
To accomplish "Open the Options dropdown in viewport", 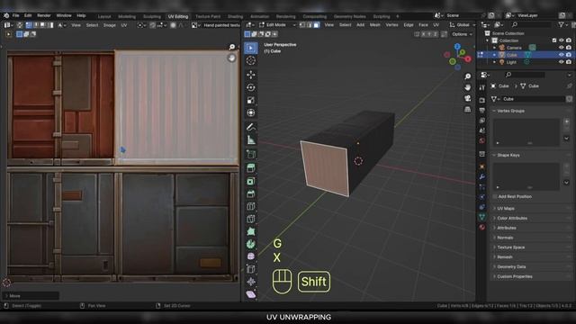I will point(462,34).
